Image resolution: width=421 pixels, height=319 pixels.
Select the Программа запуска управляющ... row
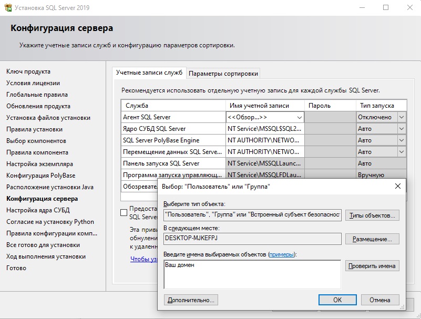point(173,174)
